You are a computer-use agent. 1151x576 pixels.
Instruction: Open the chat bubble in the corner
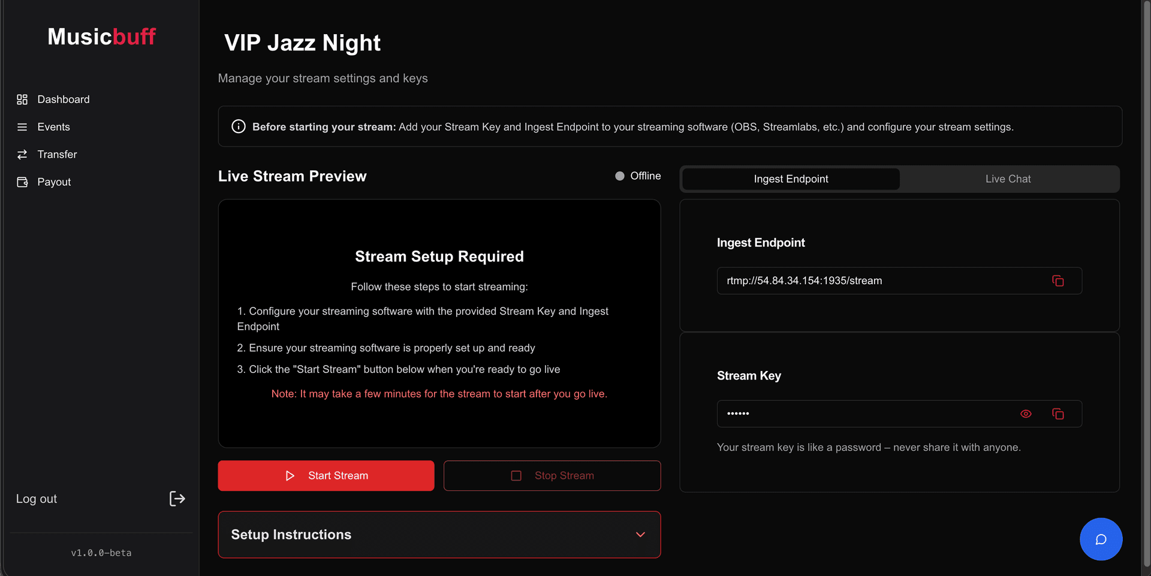(x=1101, y=539)
